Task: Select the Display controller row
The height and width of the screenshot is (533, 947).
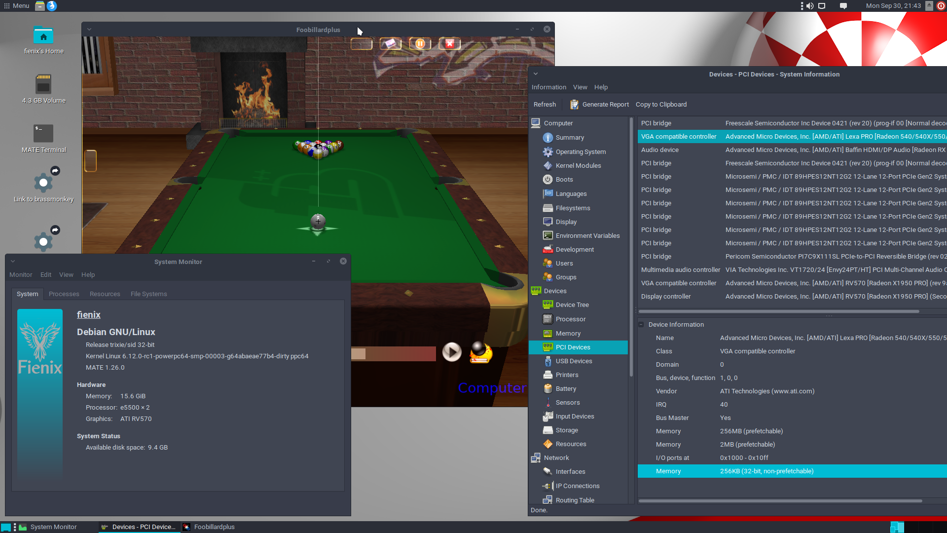Action: 793,297
